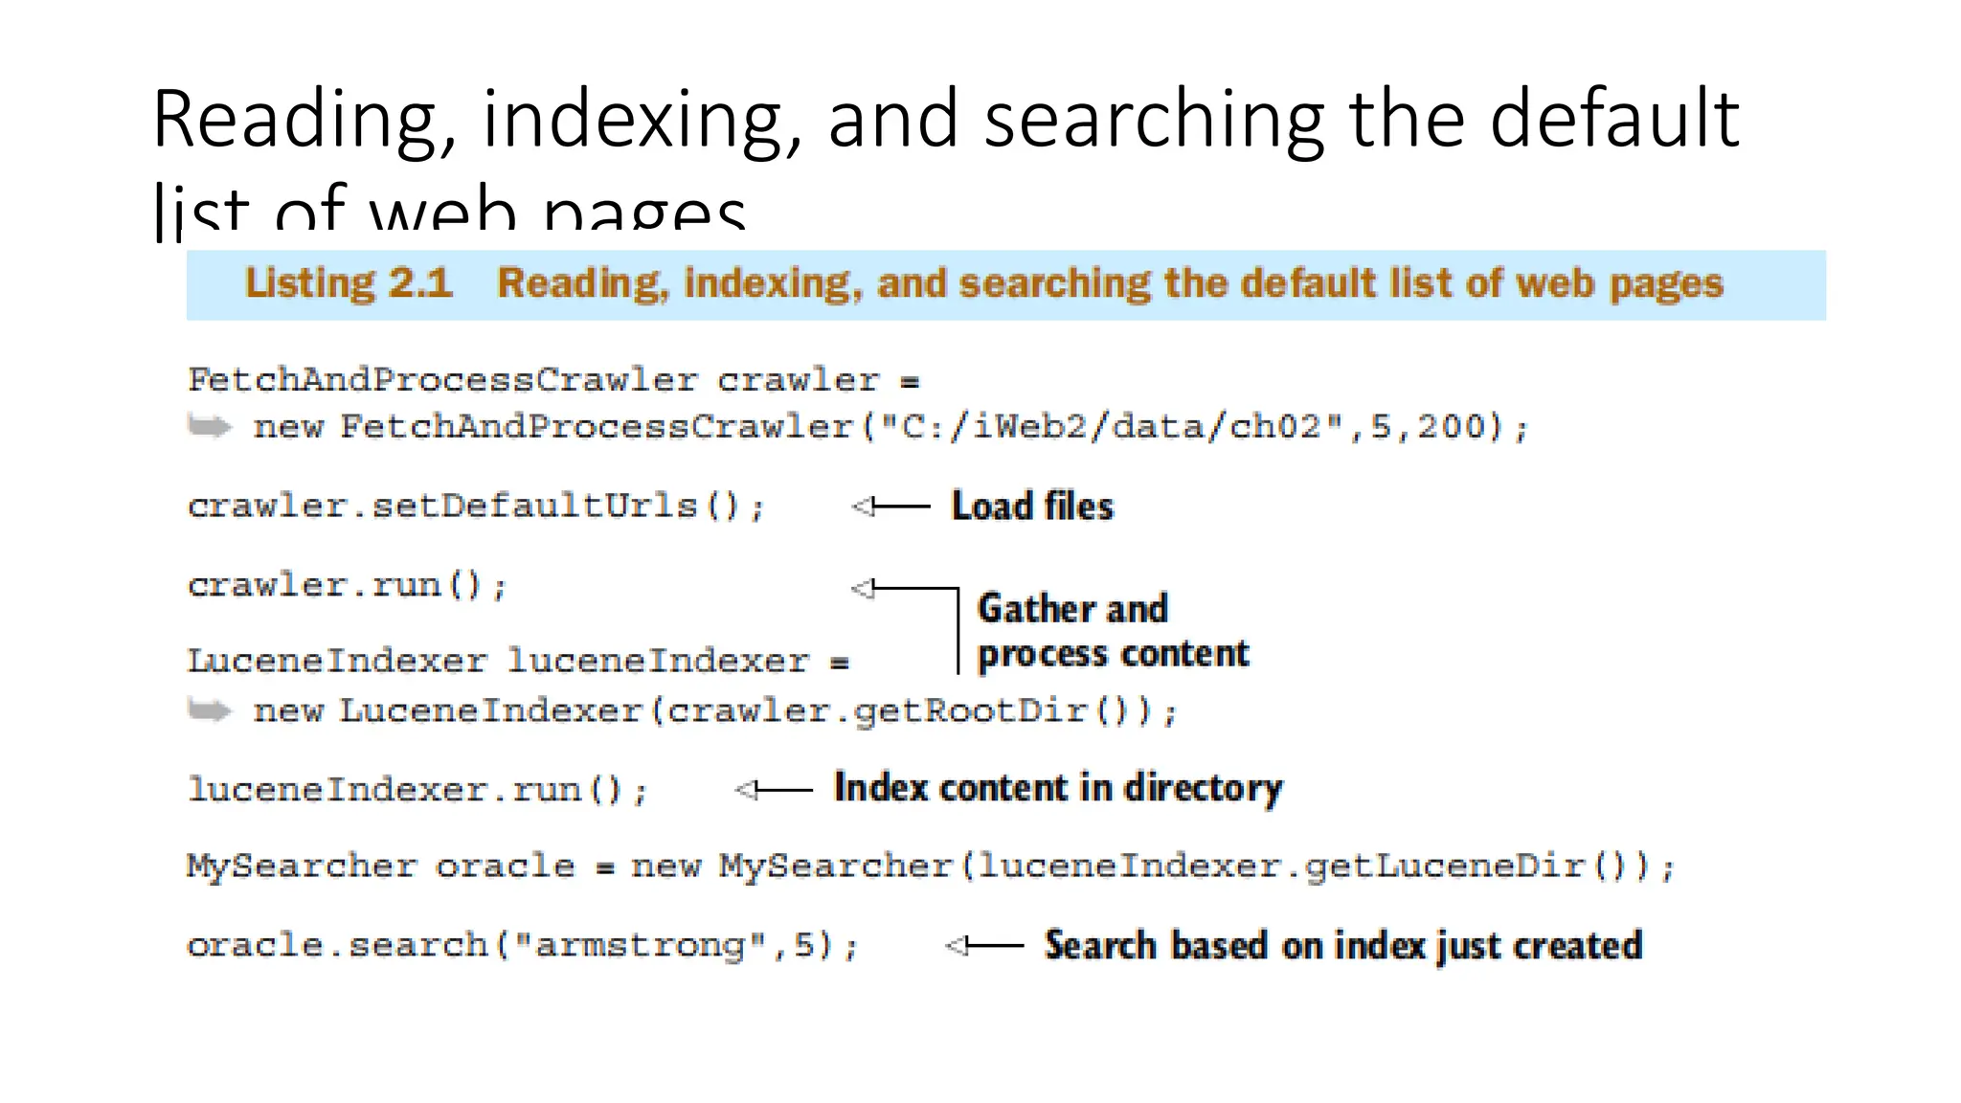Click the line containing "C:/iWeb2/data/ch02",5,200
This screenshot has width=1961, height=1103.
tap(890, 427)
